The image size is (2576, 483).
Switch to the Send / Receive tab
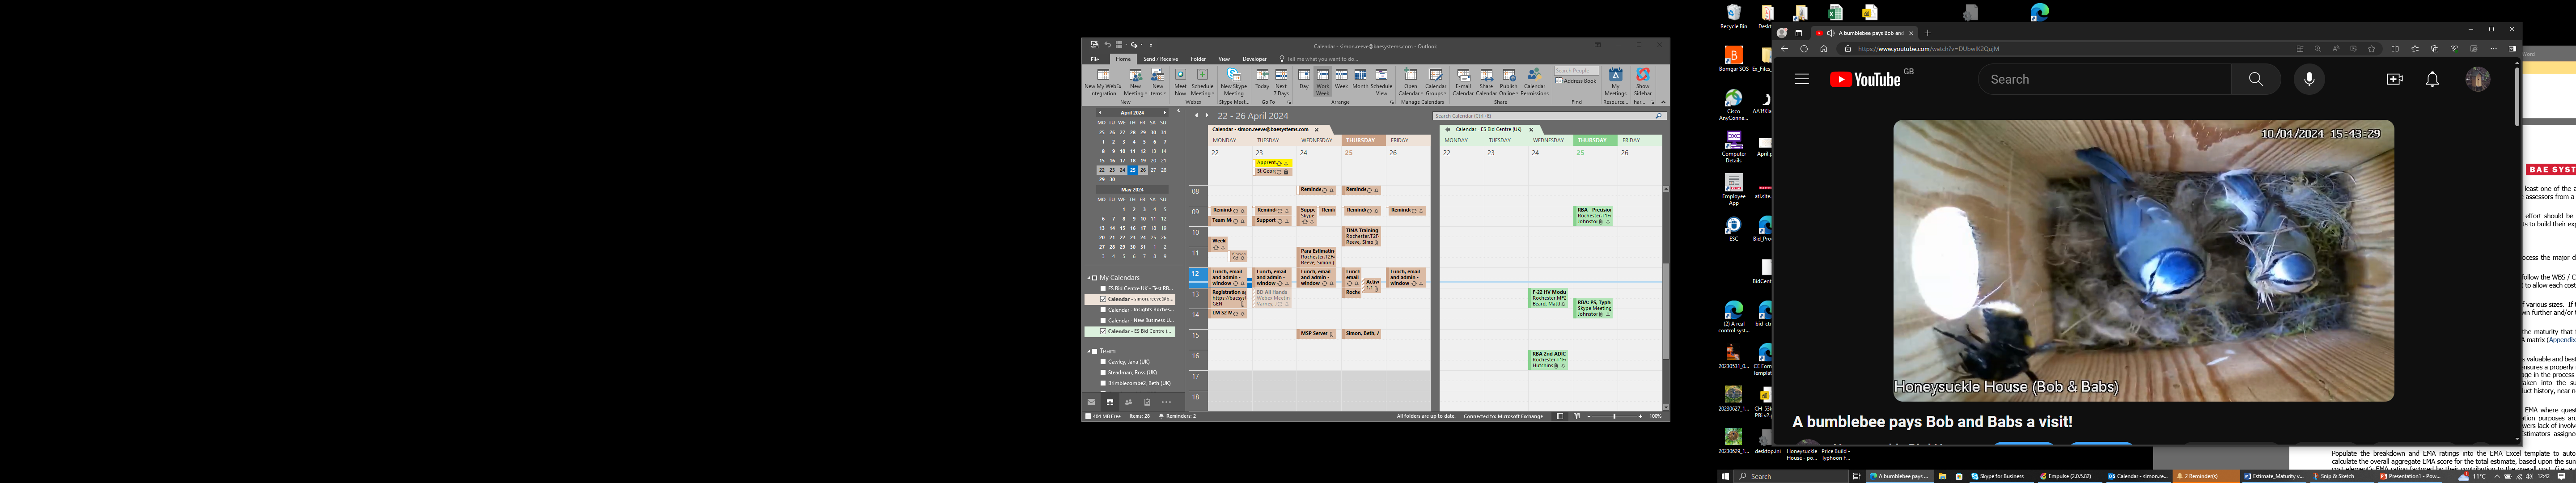click(x=1161, y=59)
